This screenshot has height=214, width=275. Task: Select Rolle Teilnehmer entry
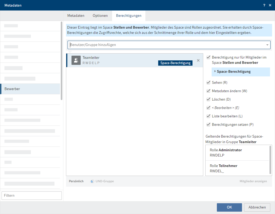click(237, 168)
